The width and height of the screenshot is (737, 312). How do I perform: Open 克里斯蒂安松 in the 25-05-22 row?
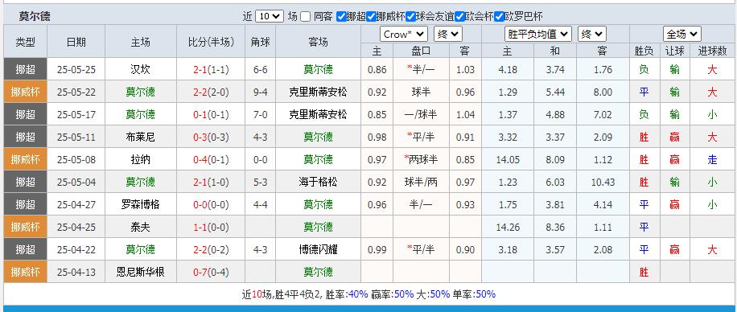(318, 92)
